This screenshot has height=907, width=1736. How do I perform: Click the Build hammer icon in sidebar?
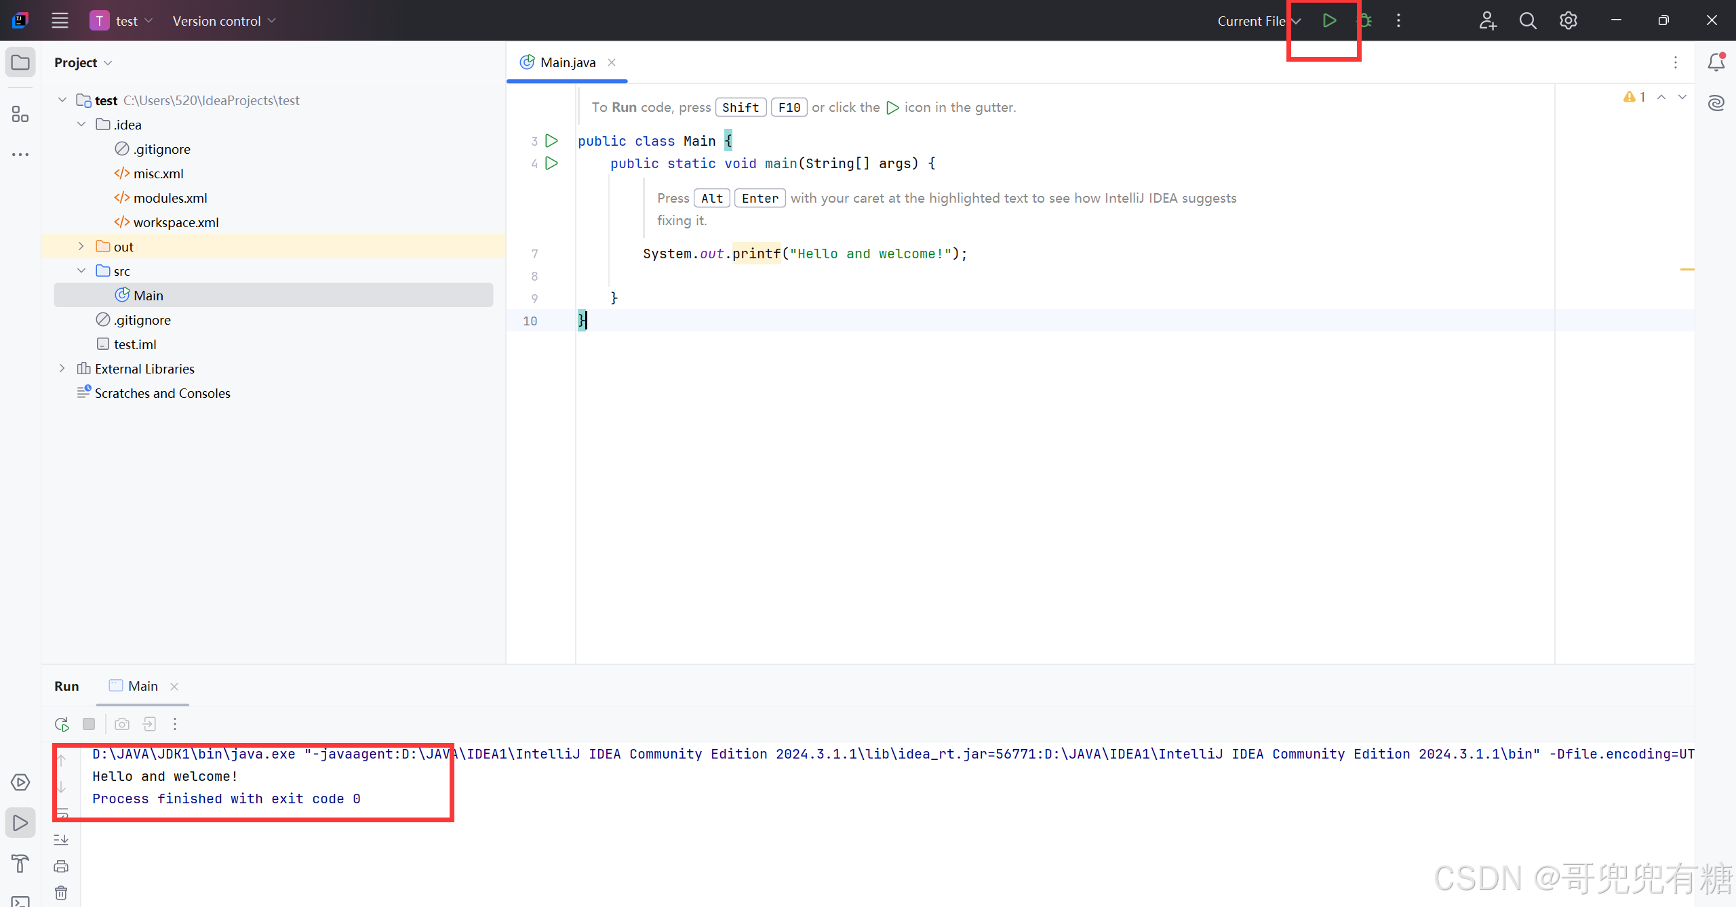[x=20, y=863]
